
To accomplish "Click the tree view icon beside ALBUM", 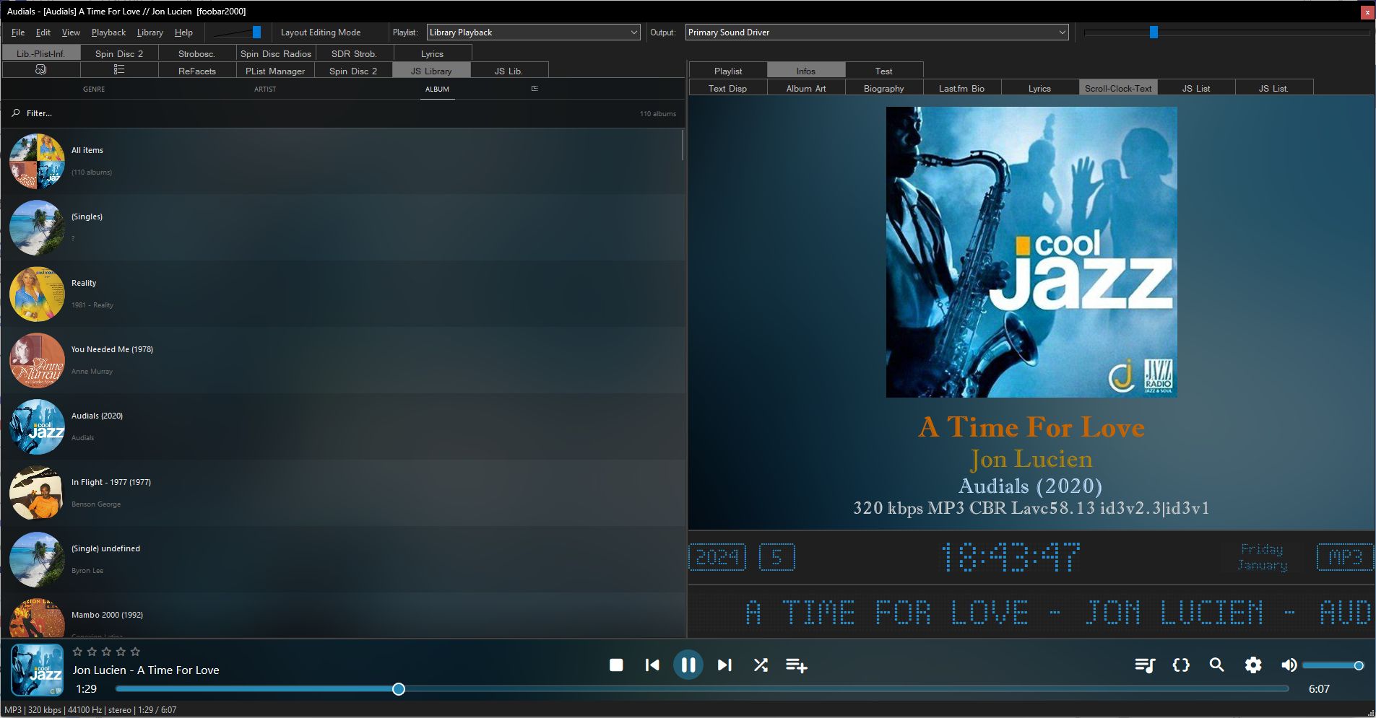I will tap(535, 88).
